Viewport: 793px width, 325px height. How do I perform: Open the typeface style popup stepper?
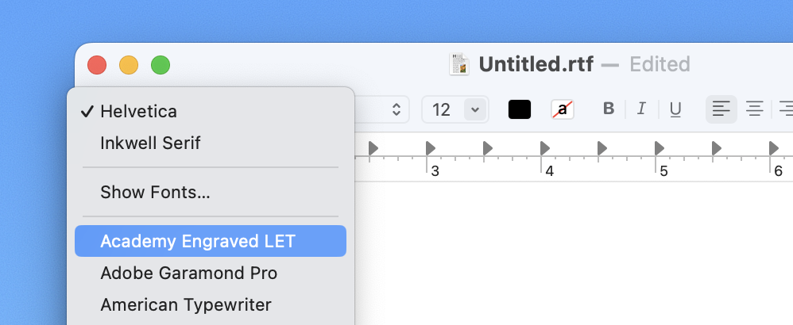(396, 109)
